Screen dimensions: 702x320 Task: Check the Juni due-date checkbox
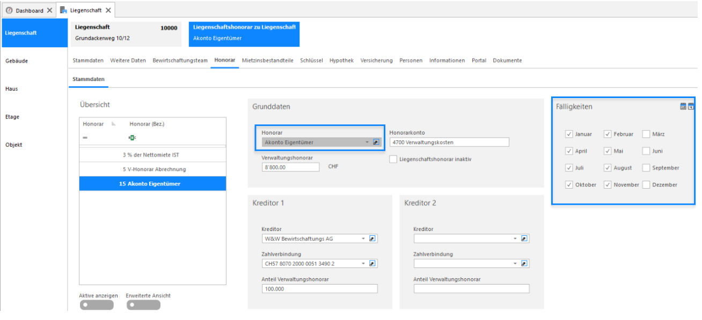[646, 151]
